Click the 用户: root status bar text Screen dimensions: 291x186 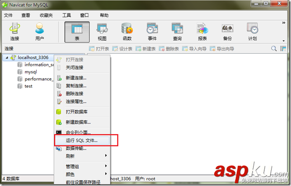click(x=145, y=179)
